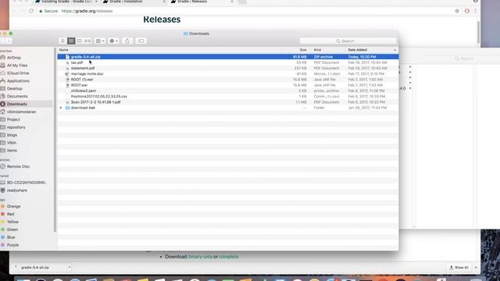The width and height of the screenshot is (500, 281).
Task: Open the complete download link
Action: (229, 257)
